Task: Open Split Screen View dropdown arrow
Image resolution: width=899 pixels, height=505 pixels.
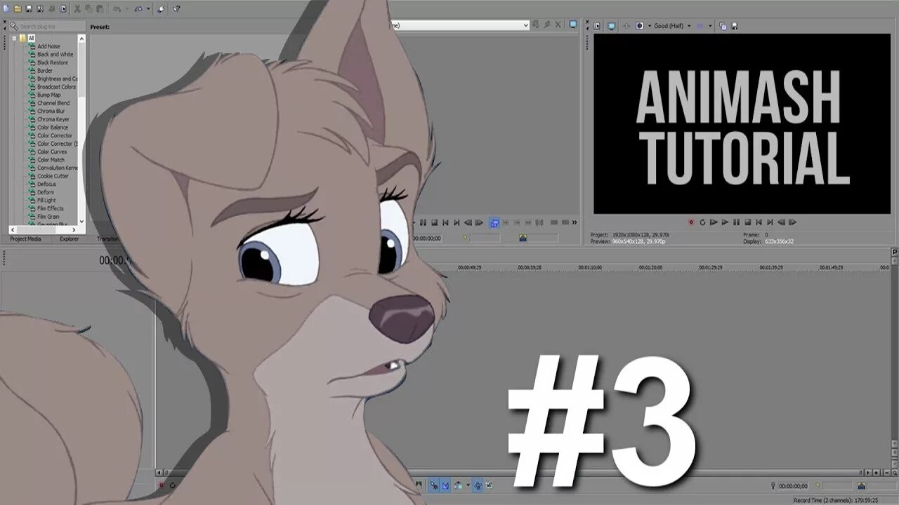Action: (x=650, y=26)
